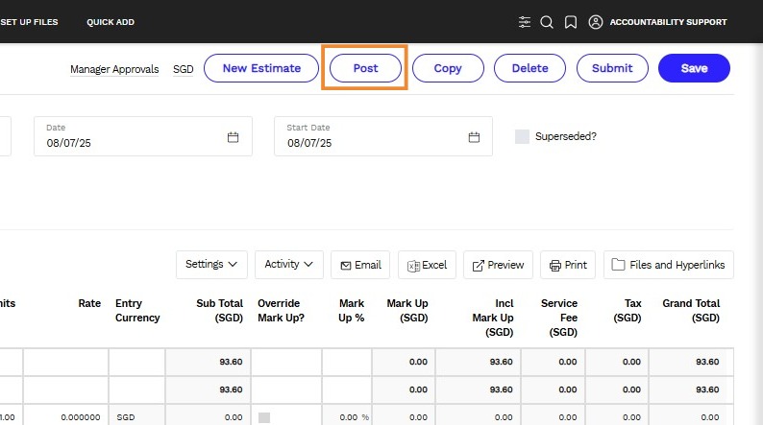Open the user profile avatar icon

coord(595,22)
